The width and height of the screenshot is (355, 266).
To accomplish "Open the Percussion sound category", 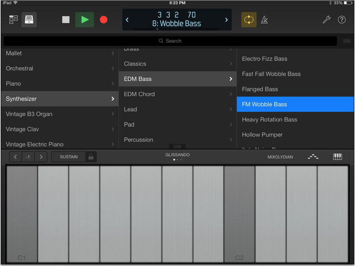I will pyautogui.click(x=177, y=140).
